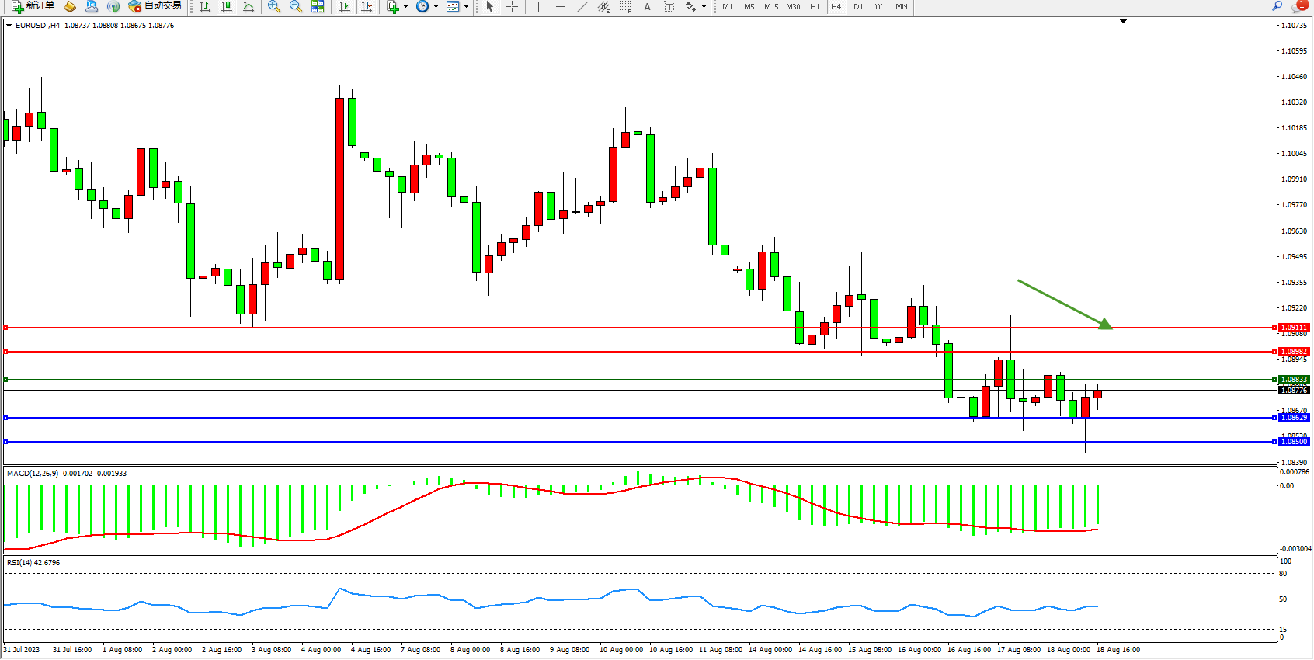The image size is (1314, 660).
Task: Click the red 1.09111 horizontal line label
Action: (1294, 328)
